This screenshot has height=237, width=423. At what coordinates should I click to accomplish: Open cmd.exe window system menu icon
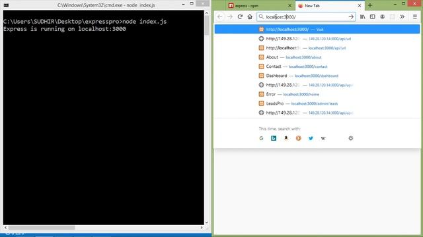click(x=6, y=5)
